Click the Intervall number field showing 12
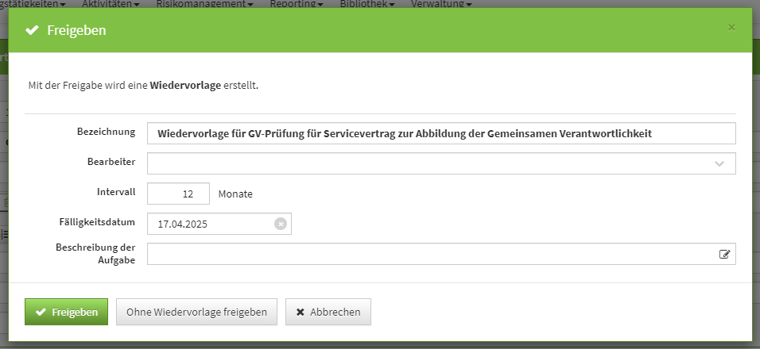The width and height of the screenshot is (760, 349). [178, 194]
